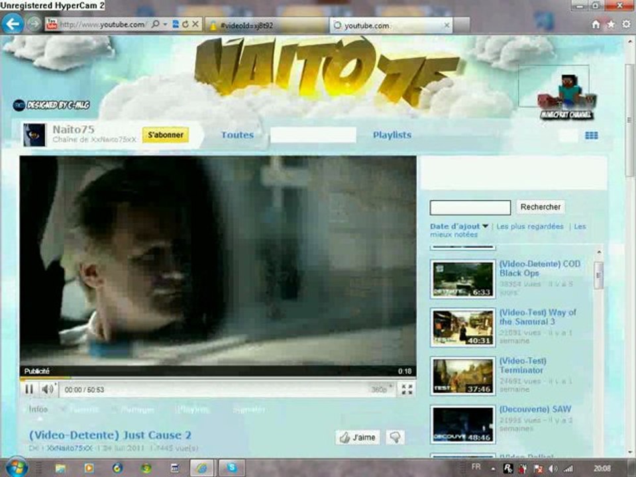Screen dimensions: 636x477
Task: Close the youtube.com browser tab
Action: click(x=447, y=26)
